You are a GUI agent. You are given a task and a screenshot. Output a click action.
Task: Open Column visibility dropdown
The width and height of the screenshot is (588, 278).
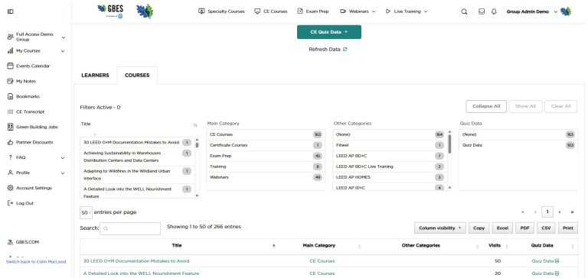[x=440, y=228]
